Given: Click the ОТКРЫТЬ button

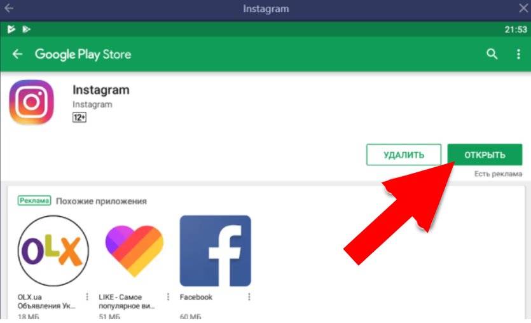Looking at the screenshot, I should [485, 155].
